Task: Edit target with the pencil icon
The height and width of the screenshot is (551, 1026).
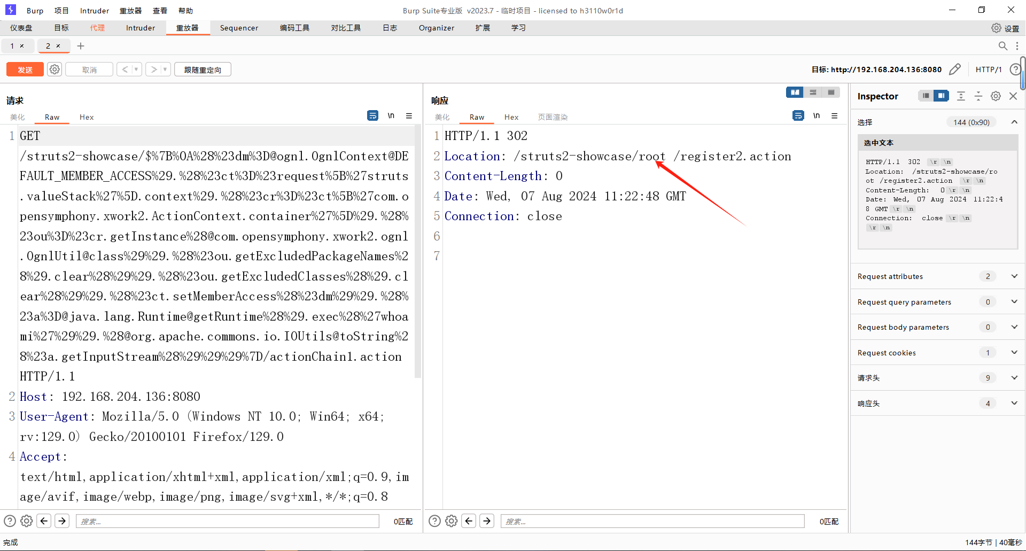Action: tap(955, 69)
